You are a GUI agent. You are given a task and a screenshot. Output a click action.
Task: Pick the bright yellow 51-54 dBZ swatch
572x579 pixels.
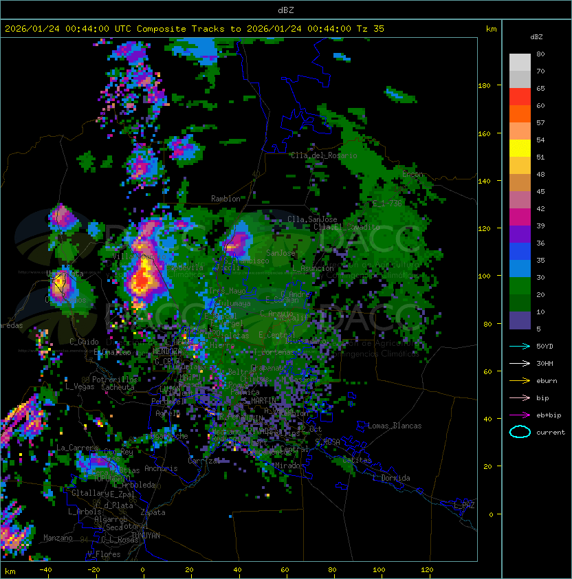click(x=520, y=148)
